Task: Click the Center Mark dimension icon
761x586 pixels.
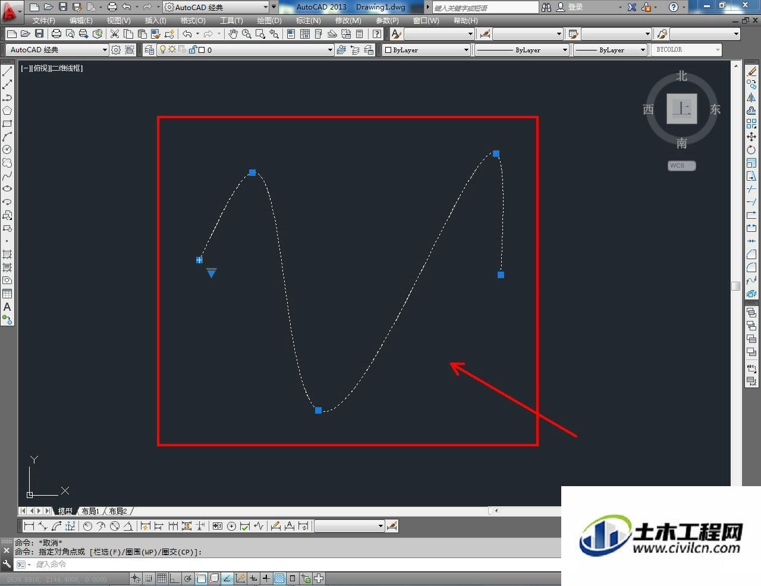Action: coord(231,526)
